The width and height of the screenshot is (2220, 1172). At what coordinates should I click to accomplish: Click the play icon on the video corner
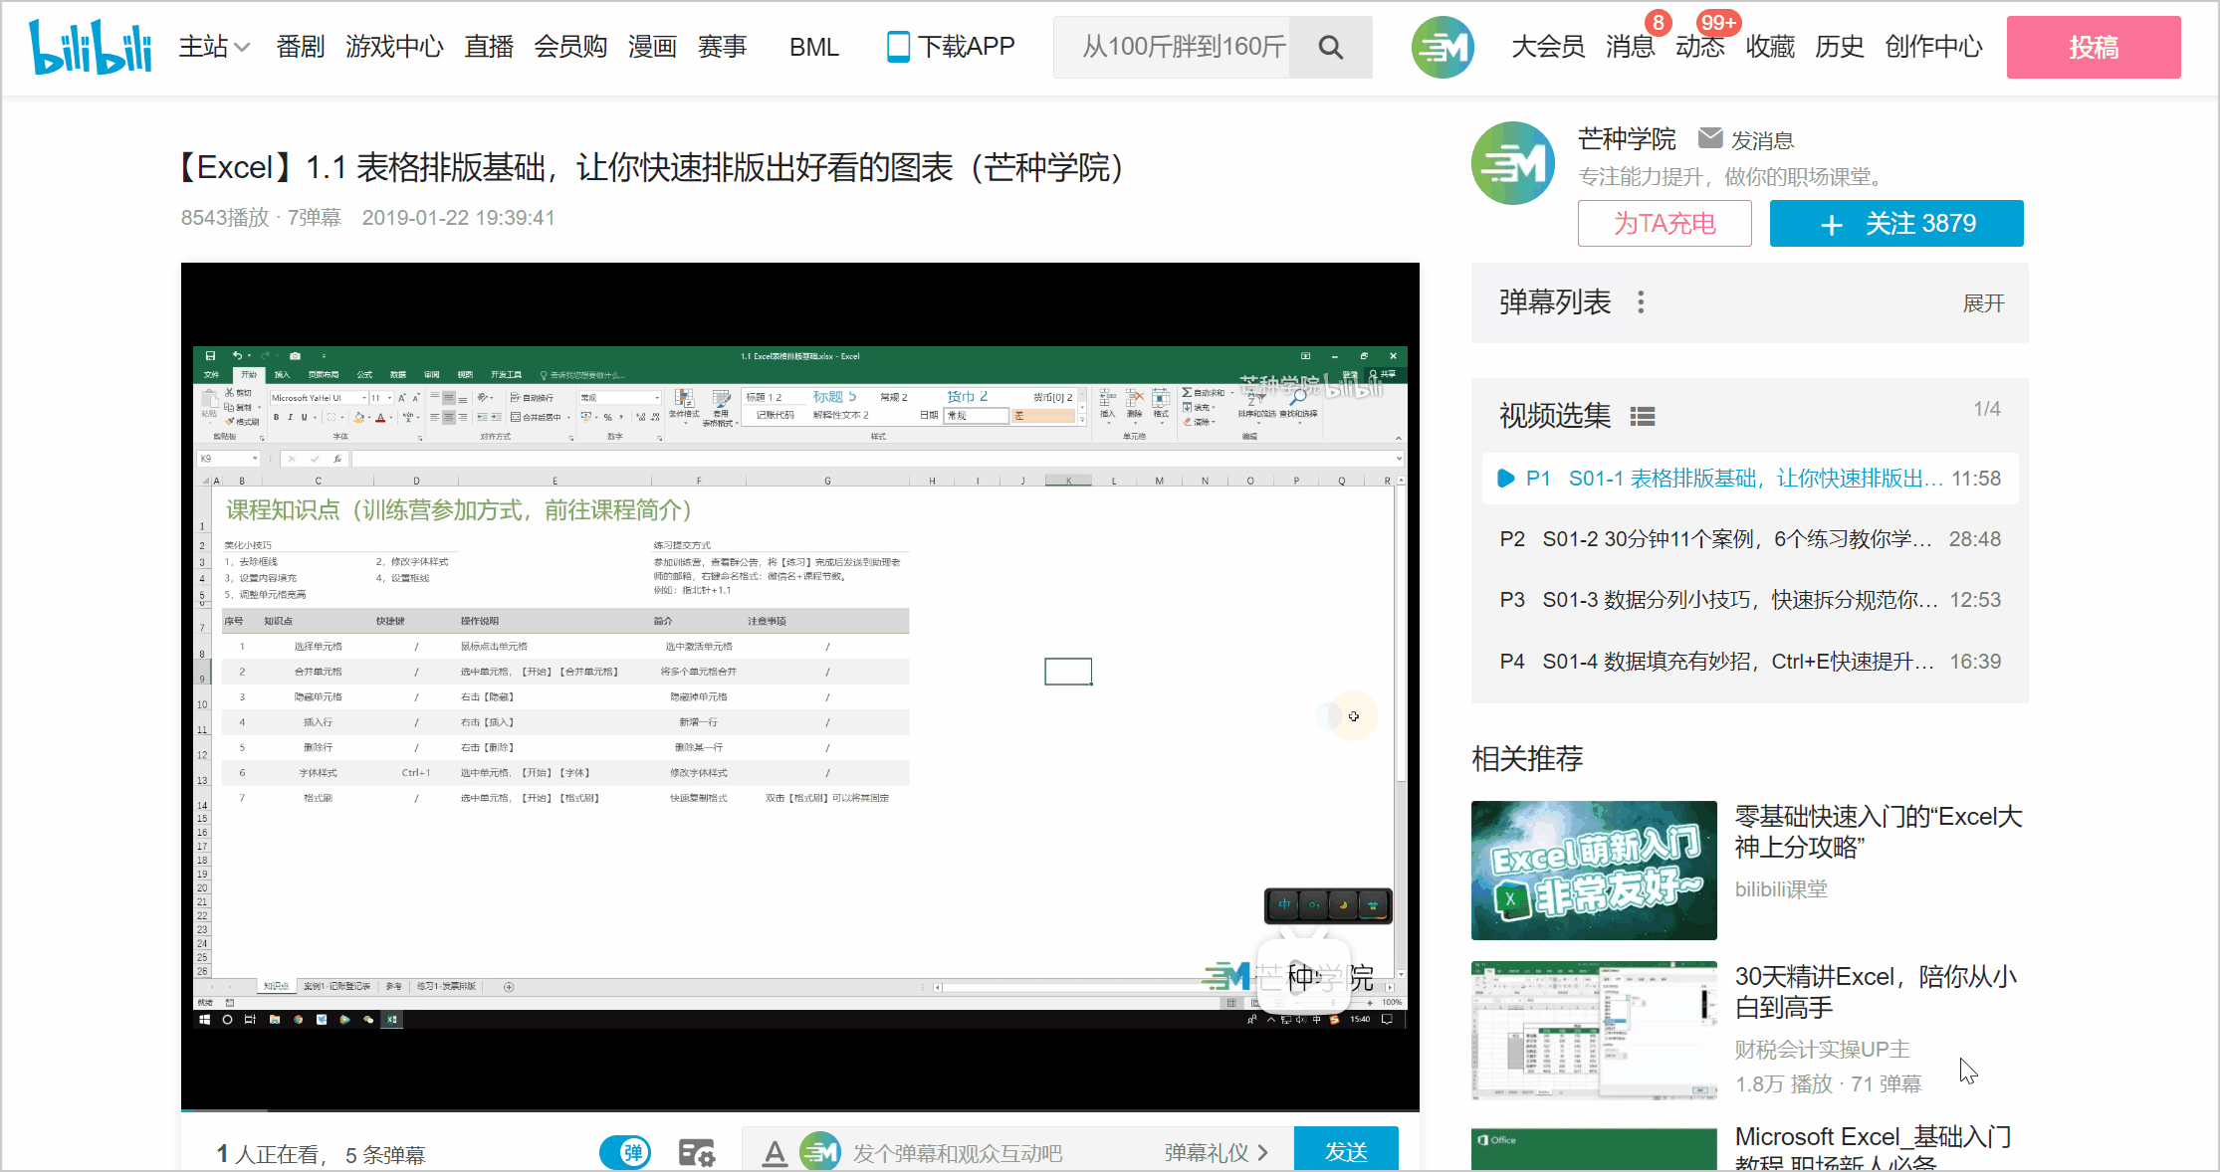(1303, 975)
